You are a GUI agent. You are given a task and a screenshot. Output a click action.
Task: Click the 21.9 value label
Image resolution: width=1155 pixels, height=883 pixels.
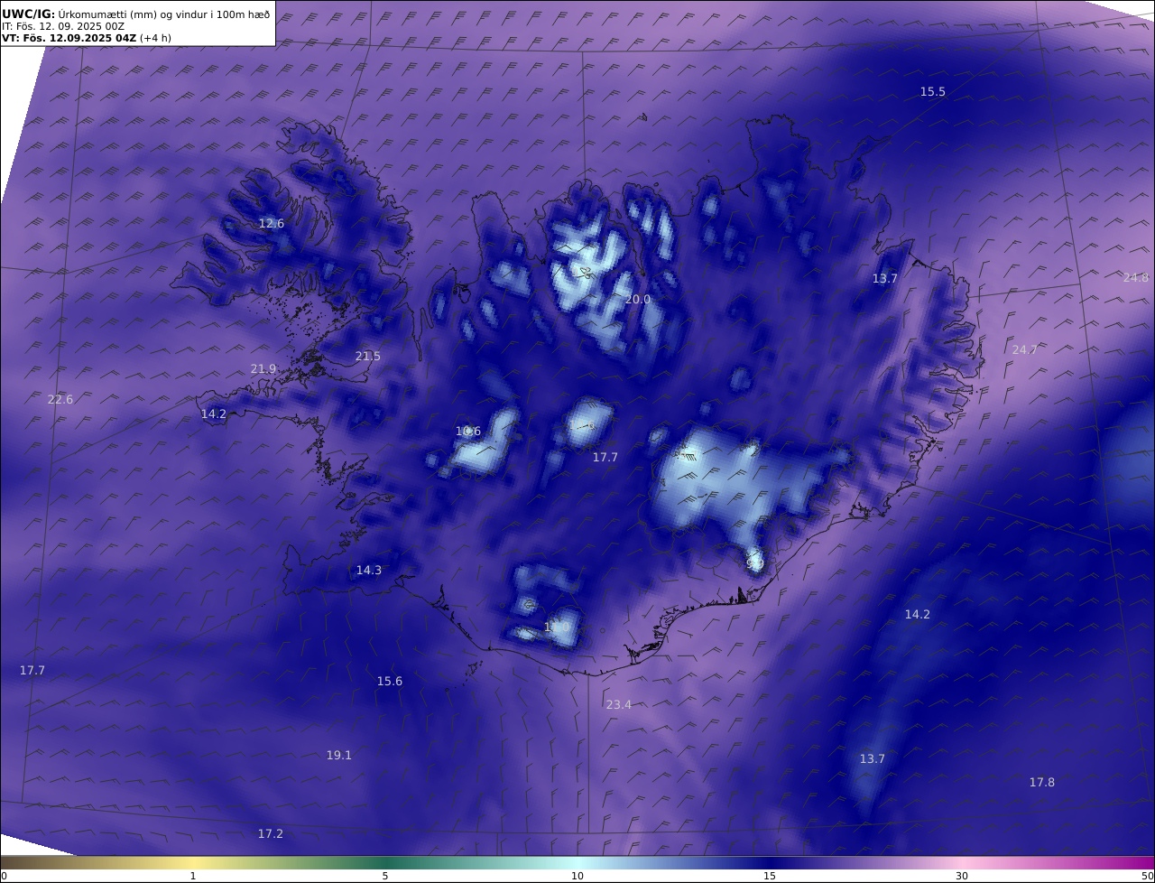click(263, 369)
